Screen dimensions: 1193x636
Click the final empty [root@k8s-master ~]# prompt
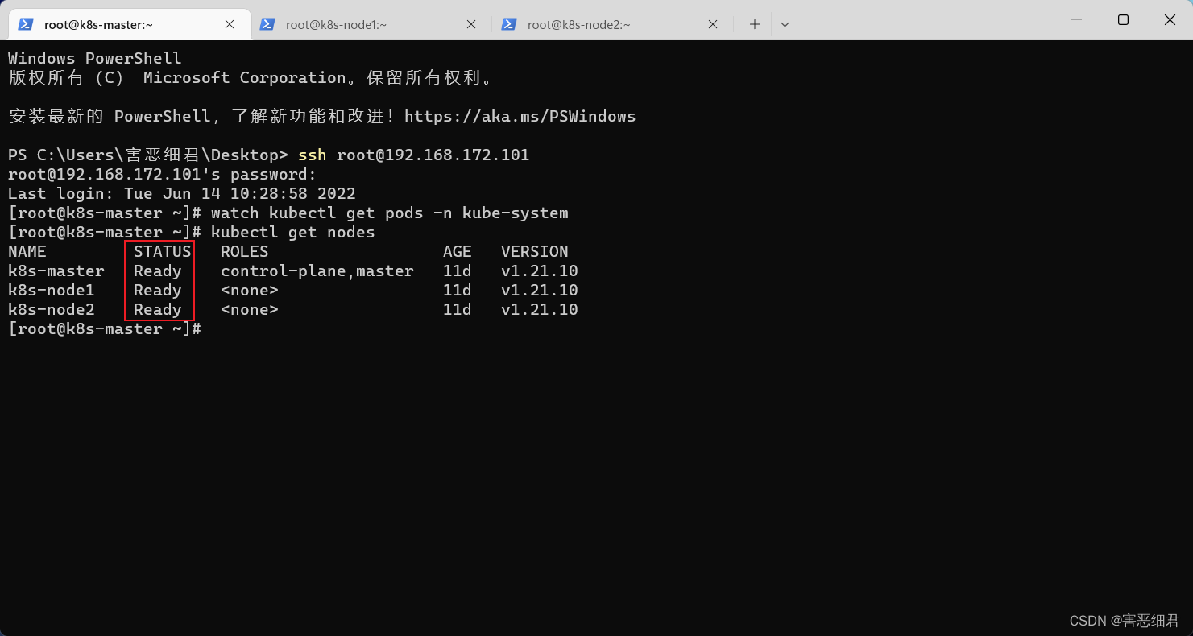click(x=105, y=328)
